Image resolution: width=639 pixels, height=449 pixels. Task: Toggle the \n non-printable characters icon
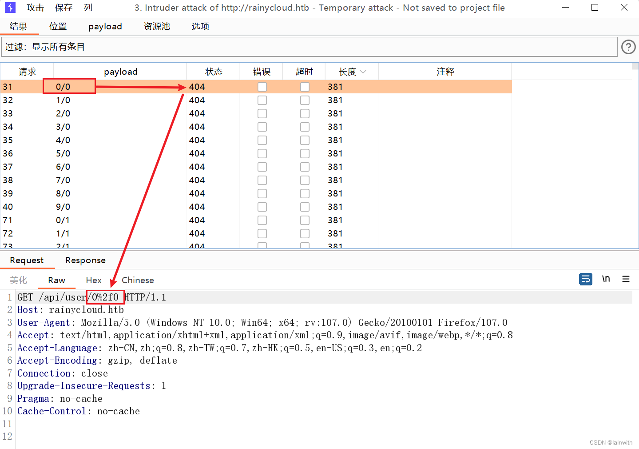click(606, 279)
